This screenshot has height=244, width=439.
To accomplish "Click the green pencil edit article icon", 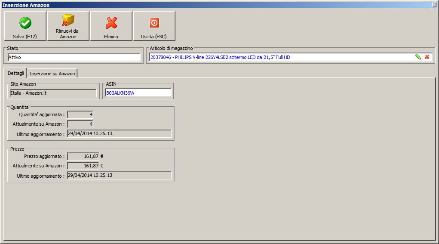I will (418, 57).
